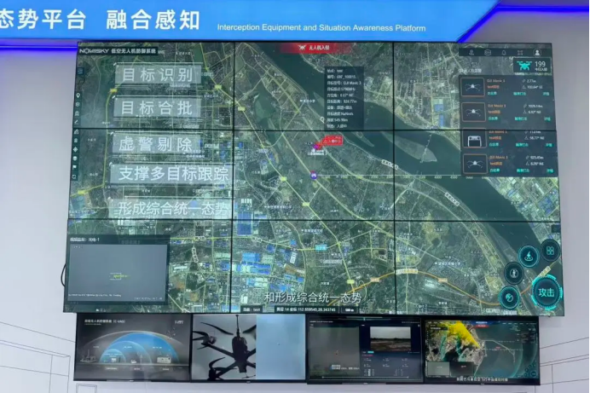Screen dimensions: 590x393
Task: Click first drone card's right green link
Action: coord(546,94)
